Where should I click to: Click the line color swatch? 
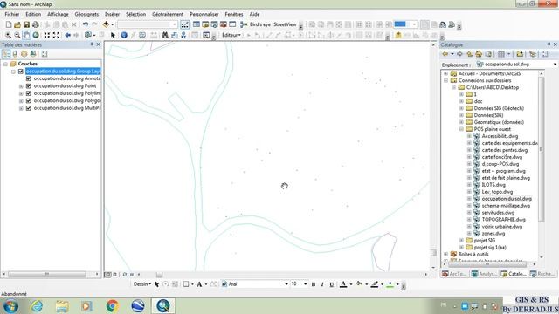[375, 284]
